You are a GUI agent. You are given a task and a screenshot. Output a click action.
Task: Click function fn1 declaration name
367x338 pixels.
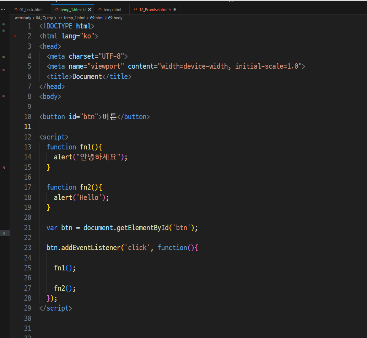tap(85, 147)
